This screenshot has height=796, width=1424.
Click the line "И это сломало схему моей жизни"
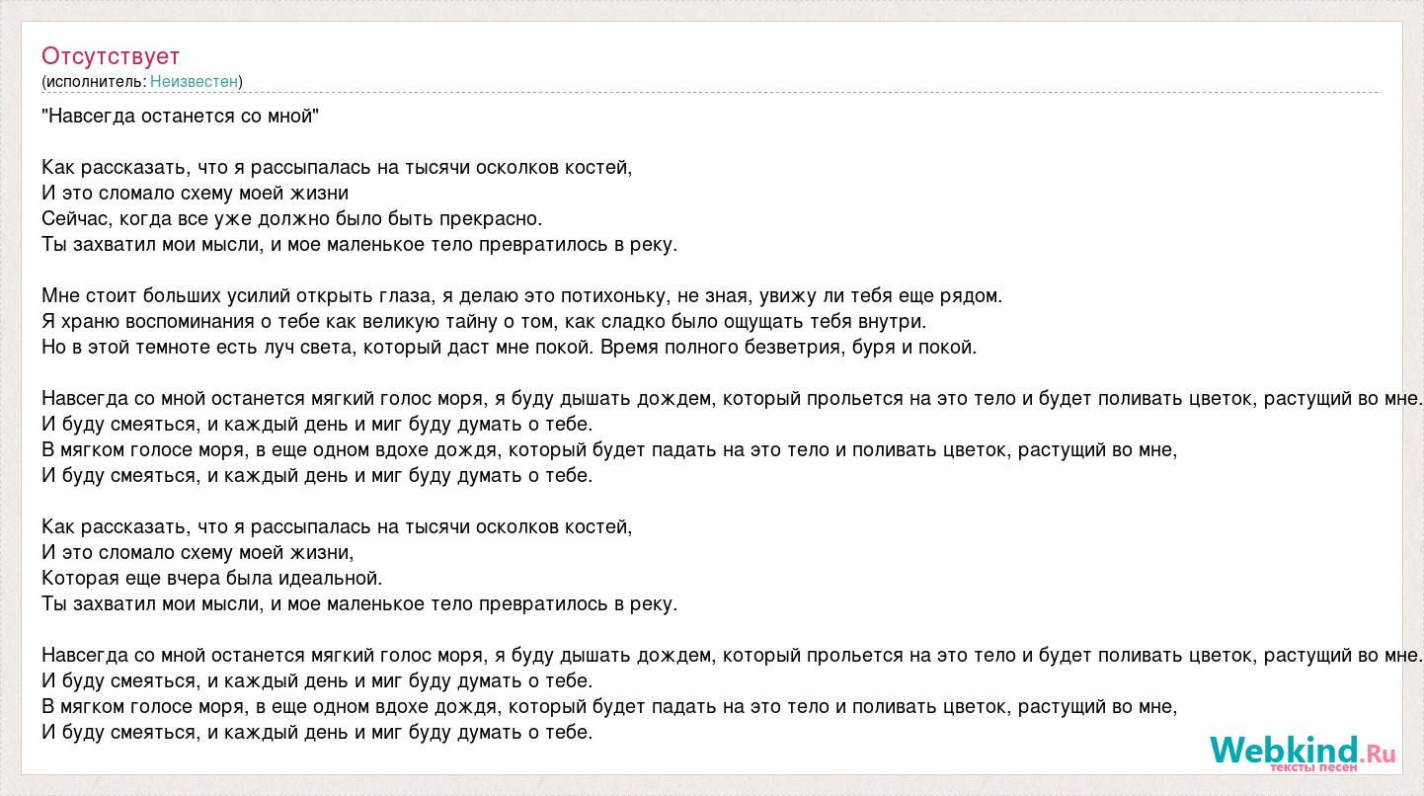(x=196, y=193)
